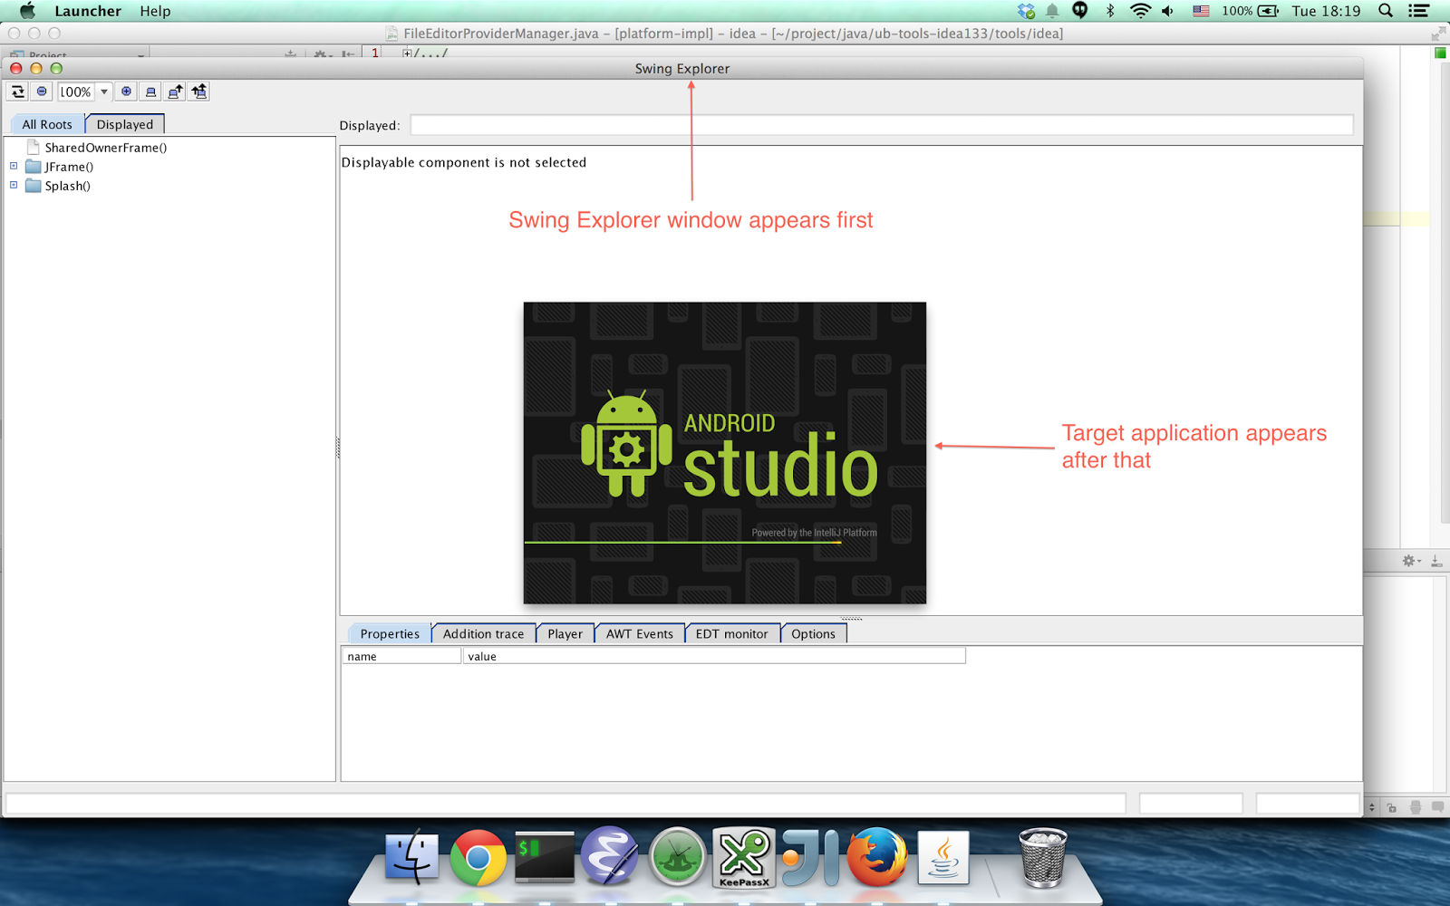This screenshot has width=1450, height=906.
Task: Open the EDT monitor tab
Action: (731, 633)
